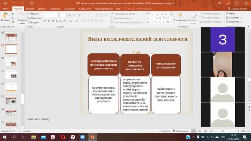Open the font name combo box
251x141 pixels.
coord(51,15)
